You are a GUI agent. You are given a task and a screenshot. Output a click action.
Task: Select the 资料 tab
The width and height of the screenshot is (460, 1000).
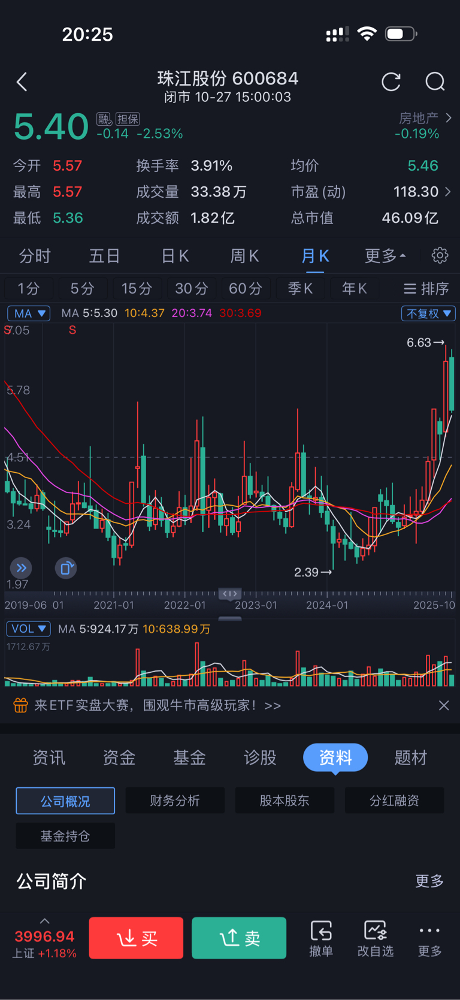point(335,758)
